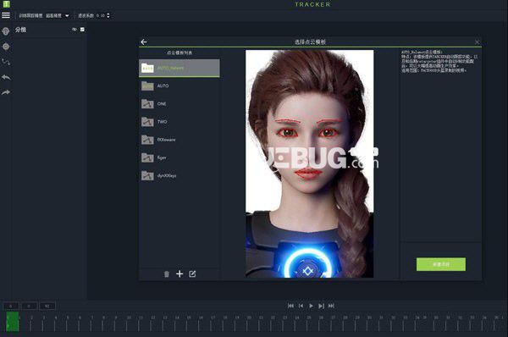The width and height of the screenshot is (508, 337).
Task: Select the AUTO template row
Action: point(179,86)
